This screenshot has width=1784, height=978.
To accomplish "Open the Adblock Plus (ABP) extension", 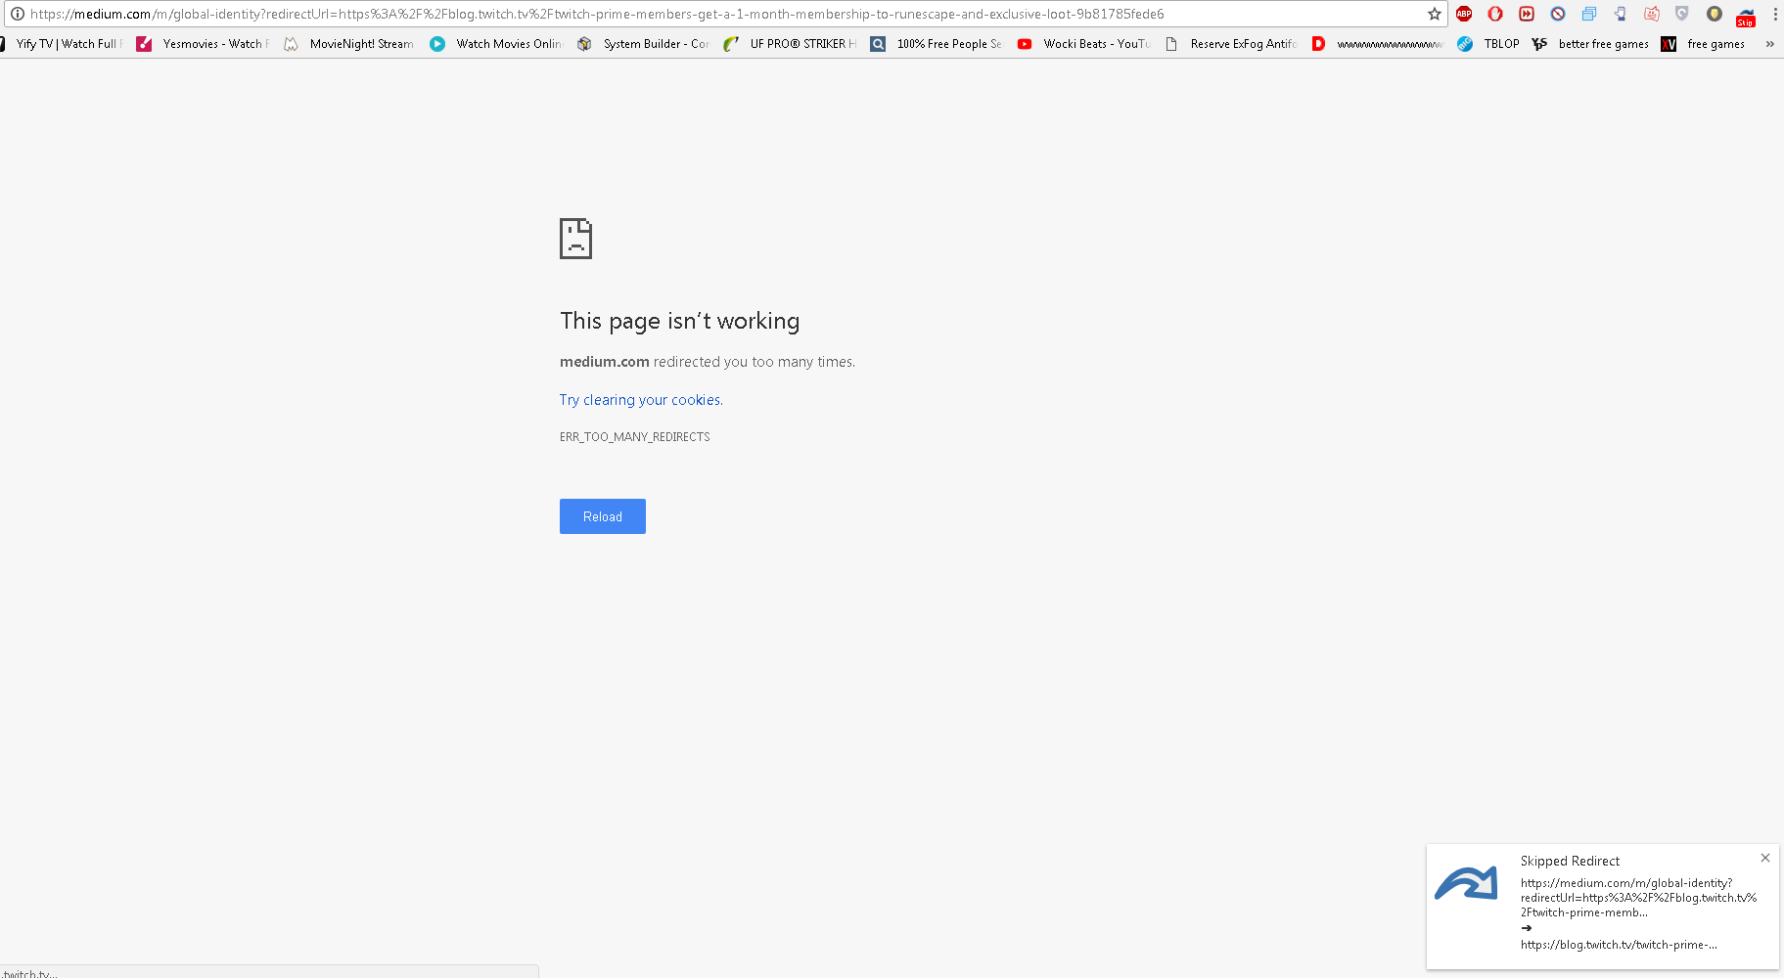I will point(1464,14).
